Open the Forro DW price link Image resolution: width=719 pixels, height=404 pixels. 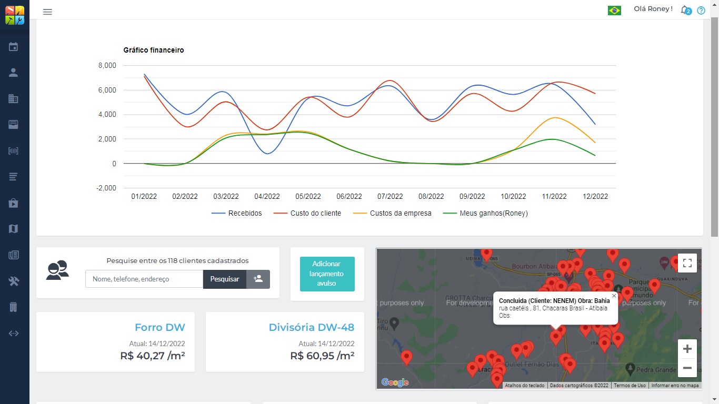(x=159, y=327)
